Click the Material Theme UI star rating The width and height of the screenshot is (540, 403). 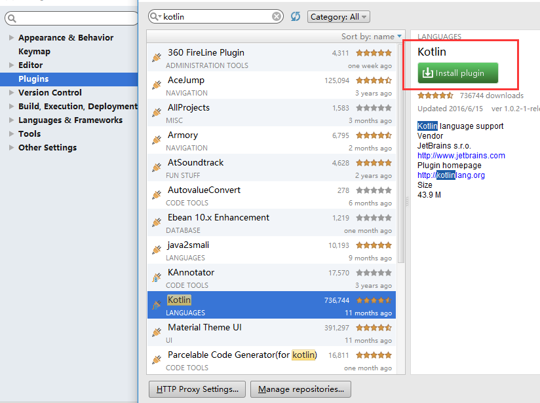click(374, 328)
